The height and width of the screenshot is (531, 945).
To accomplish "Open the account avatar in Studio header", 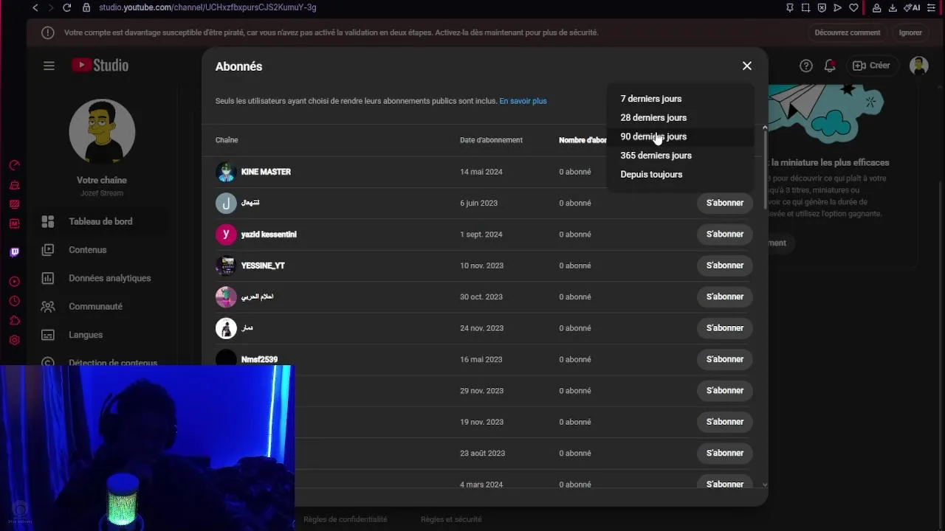I will coord(919,66).
